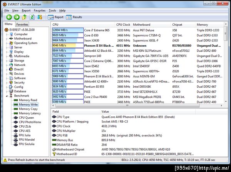Viewport: 231px width, 172px height.
Task: Open the Tools menu
Action: click(x=52, y=11)
